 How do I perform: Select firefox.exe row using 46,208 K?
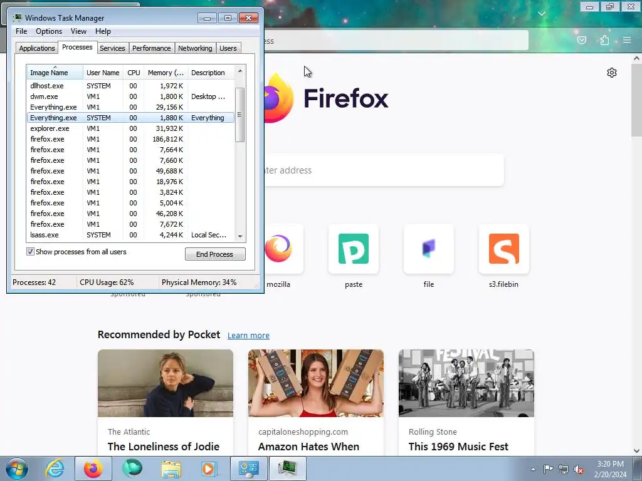click(130, 214)
